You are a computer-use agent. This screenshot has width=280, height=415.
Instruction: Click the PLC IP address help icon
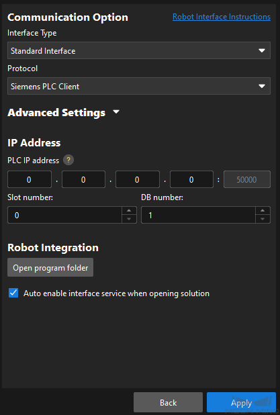(x=68, y=160)
